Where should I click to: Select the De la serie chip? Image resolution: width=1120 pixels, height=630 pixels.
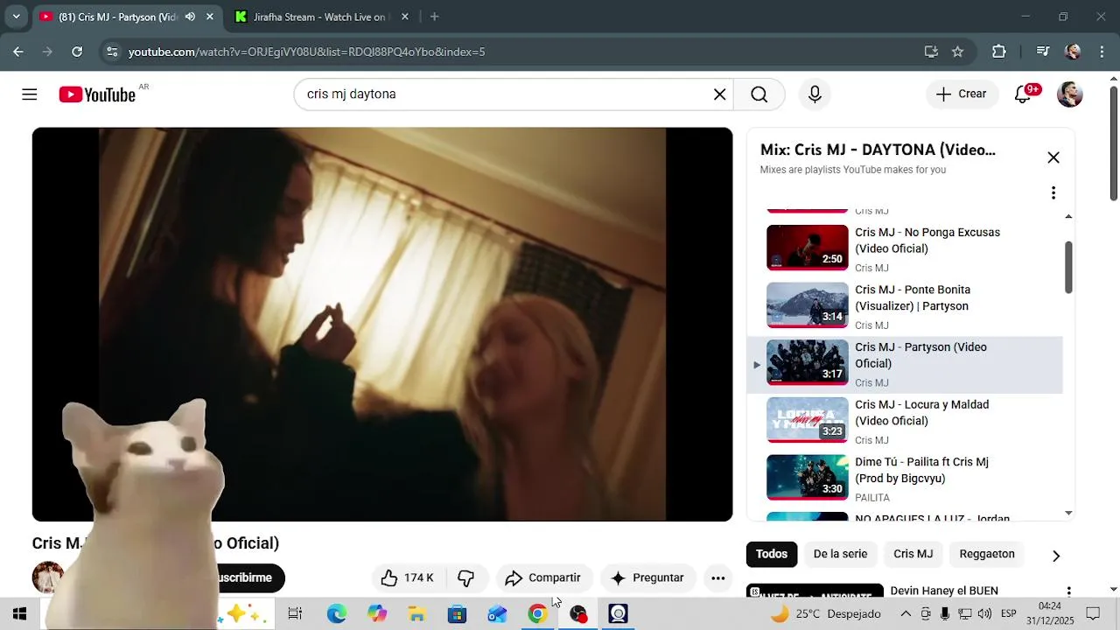pyautogui.click(x=840, y=554)
